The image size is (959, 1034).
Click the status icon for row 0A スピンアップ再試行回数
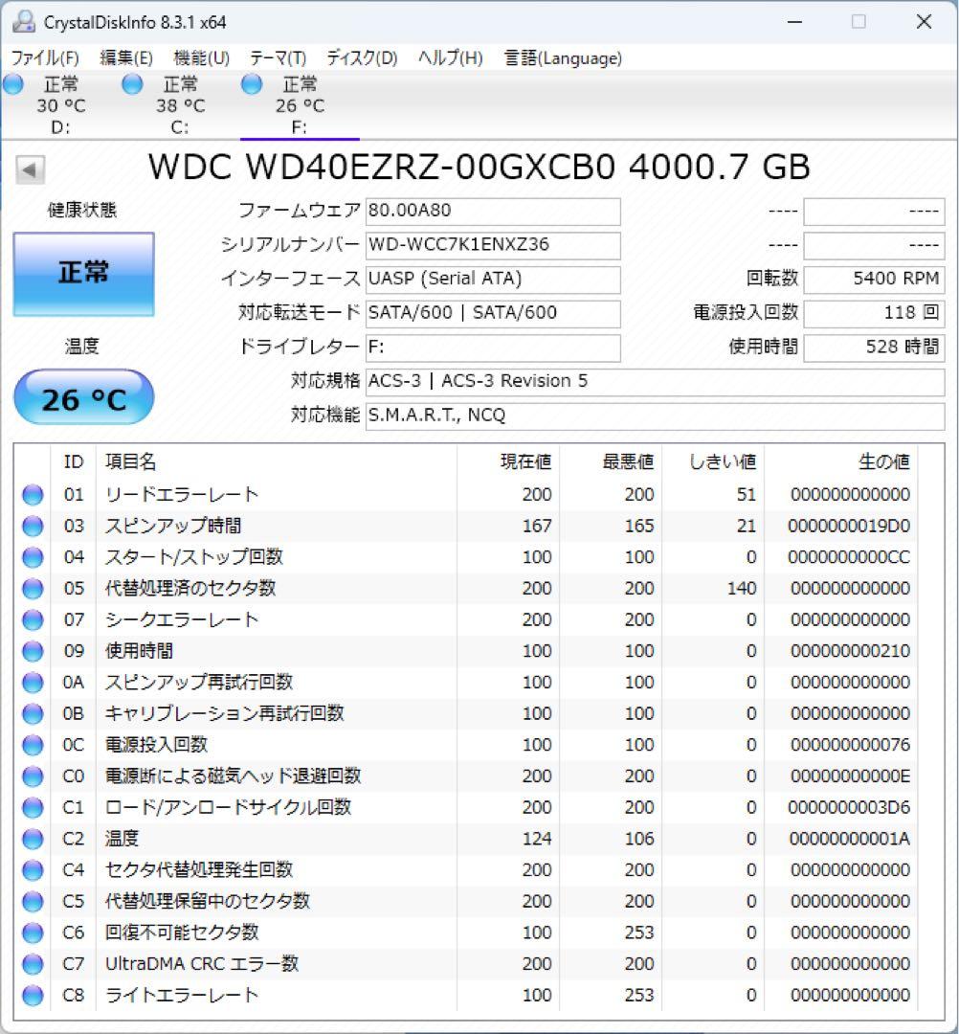click(x=33, y=683)
